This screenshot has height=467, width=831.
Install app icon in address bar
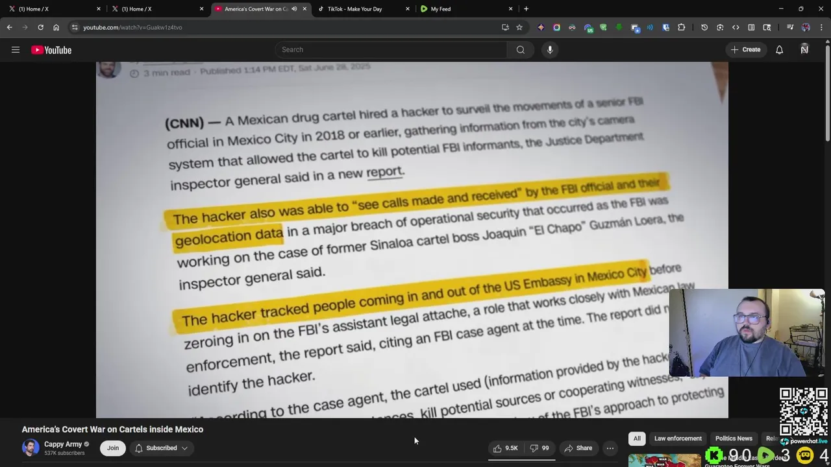tap(505, 27)
